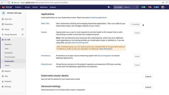Click the Merge Requests count badge in sidebar

pos(22,35)
